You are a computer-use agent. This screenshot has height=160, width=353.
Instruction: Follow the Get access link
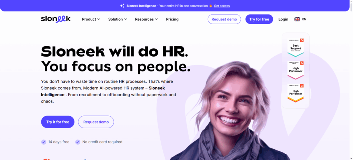[x=222, y=6]
